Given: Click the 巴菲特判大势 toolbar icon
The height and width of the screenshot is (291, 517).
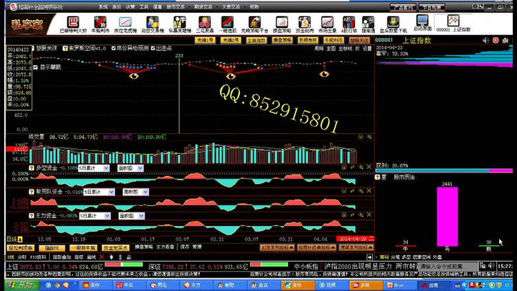Looking at the screenshot, I should (74, 23).
